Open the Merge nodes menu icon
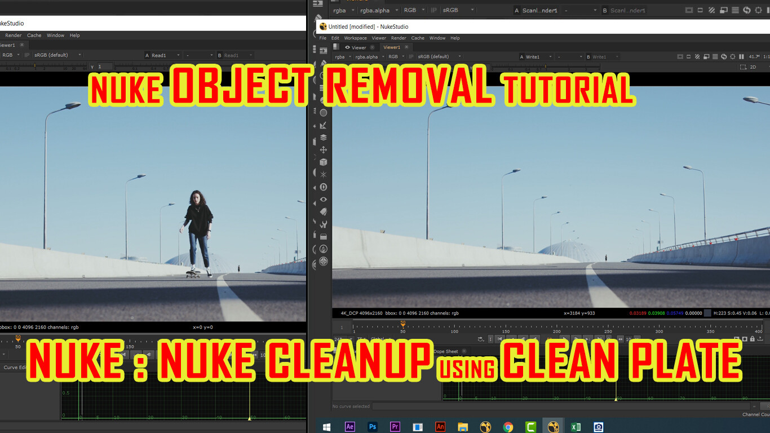770x433 pixels. tap(324, 138)
